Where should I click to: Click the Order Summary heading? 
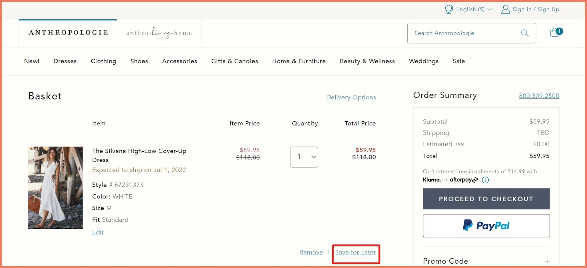tap(445, 95)
